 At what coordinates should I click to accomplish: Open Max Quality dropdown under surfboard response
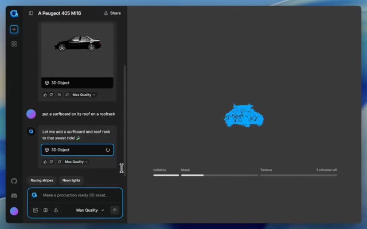point(76,162)
